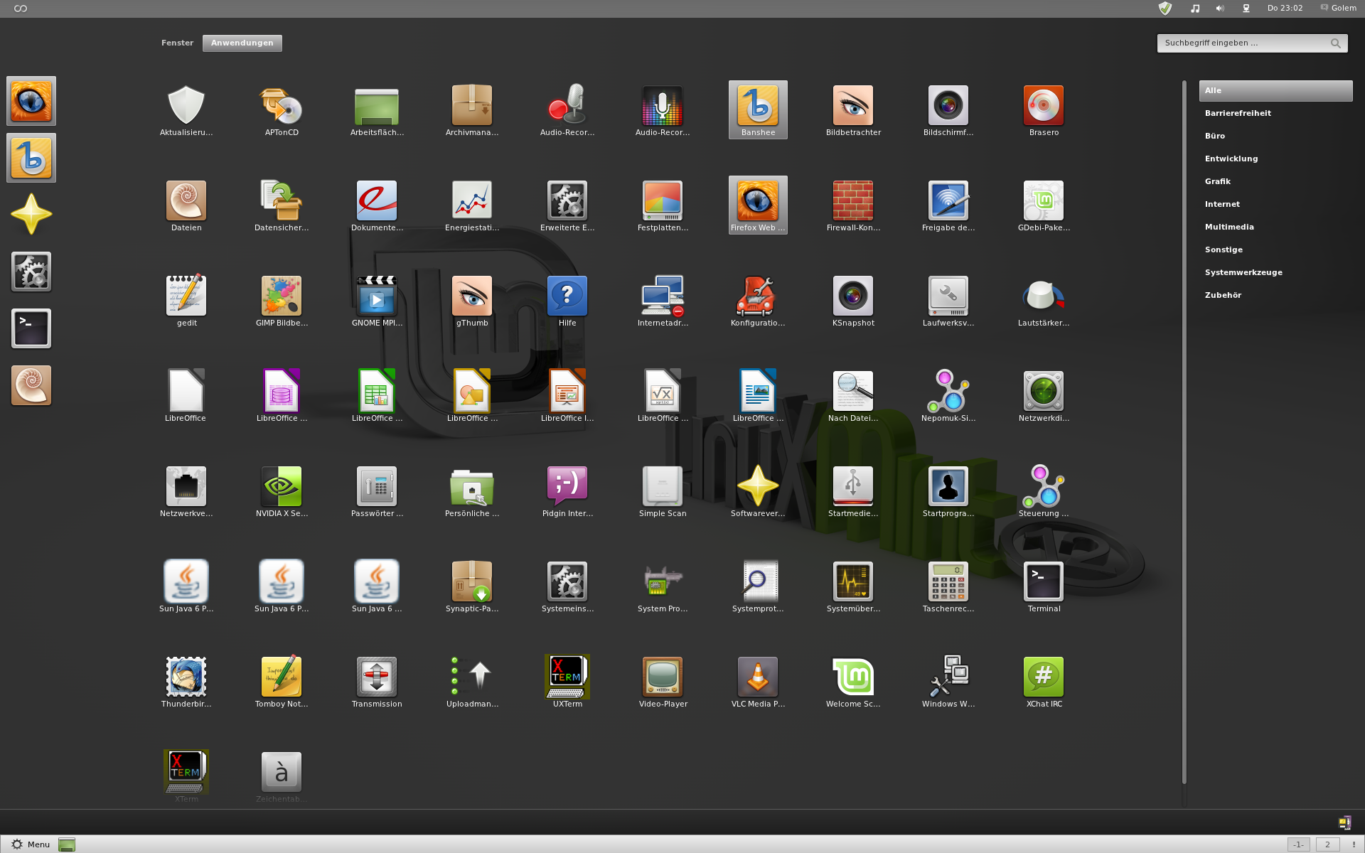Launch GDebi-Paketinstaller icon

coord(1044,207)
